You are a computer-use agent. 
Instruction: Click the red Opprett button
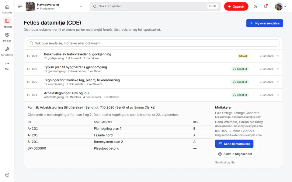tap(236, 6)
